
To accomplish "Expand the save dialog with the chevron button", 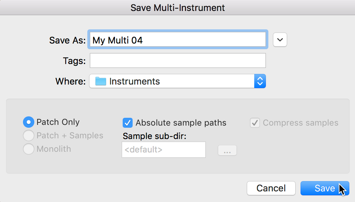I will coord(280,40).
